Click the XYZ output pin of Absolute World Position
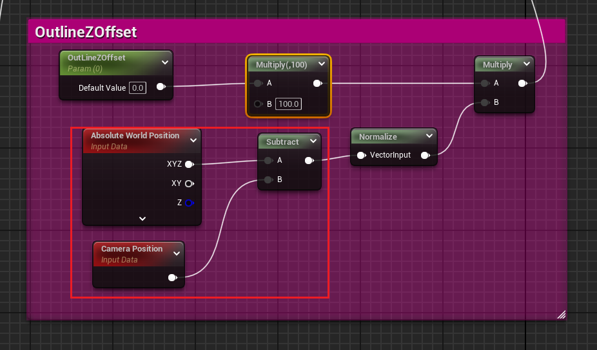Image resolution: width=597 pixels, height=350 pixels. tap(189, 164)
